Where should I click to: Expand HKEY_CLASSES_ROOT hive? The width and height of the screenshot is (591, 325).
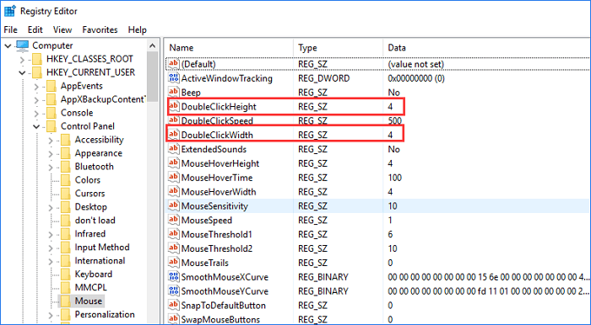tap(22, 60)
